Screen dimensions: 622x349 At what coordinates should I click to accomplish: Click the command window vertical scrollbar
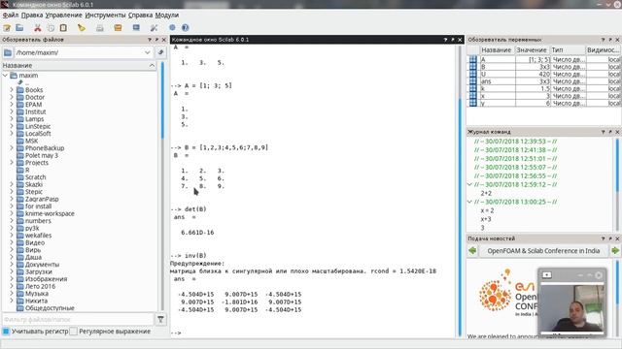point(460,190)
